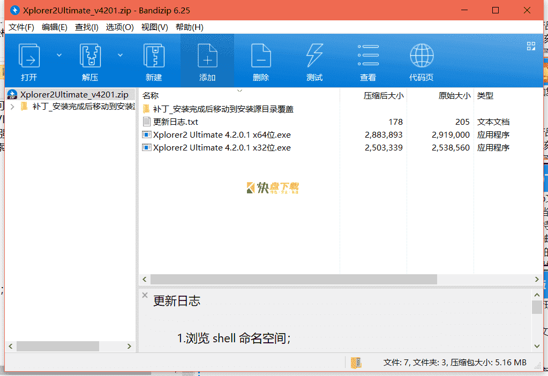The width and height of the screenshot is (548, 376).
Task: Open the 编辑(E) menu
Action: 54,27
